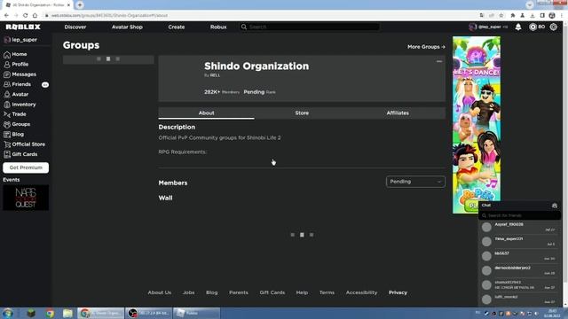Open About Us footer link
This screenshot has height=319, width=568.
tap(160, 292)
